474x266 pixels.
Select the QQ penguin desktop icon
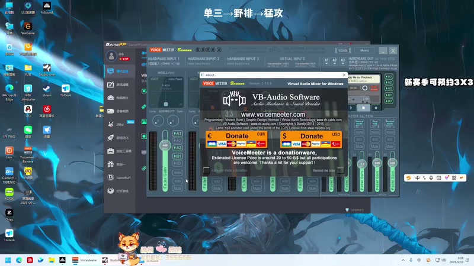point(28,111)
